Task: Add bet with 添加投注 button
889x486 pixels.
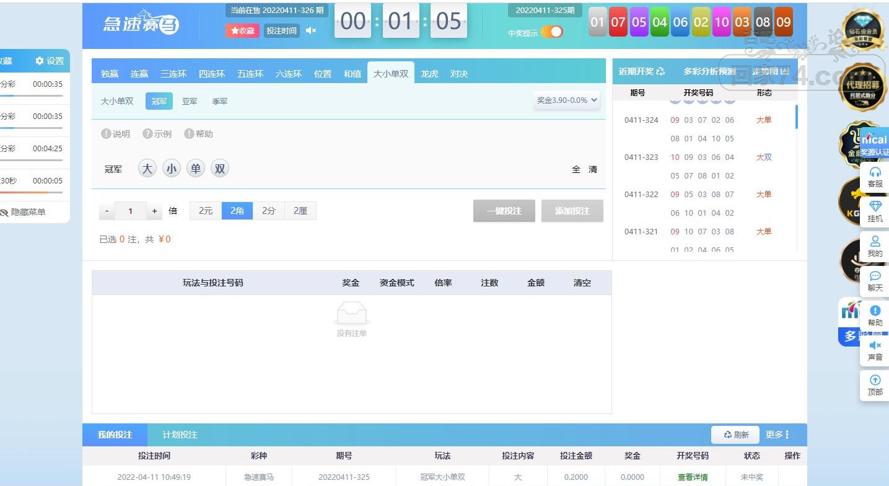Action: click(x=572, y=211)
